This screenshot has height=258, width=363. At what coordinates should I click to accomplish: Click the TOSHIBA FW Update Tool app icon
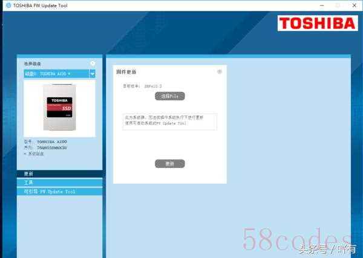[x=8, y=5]
